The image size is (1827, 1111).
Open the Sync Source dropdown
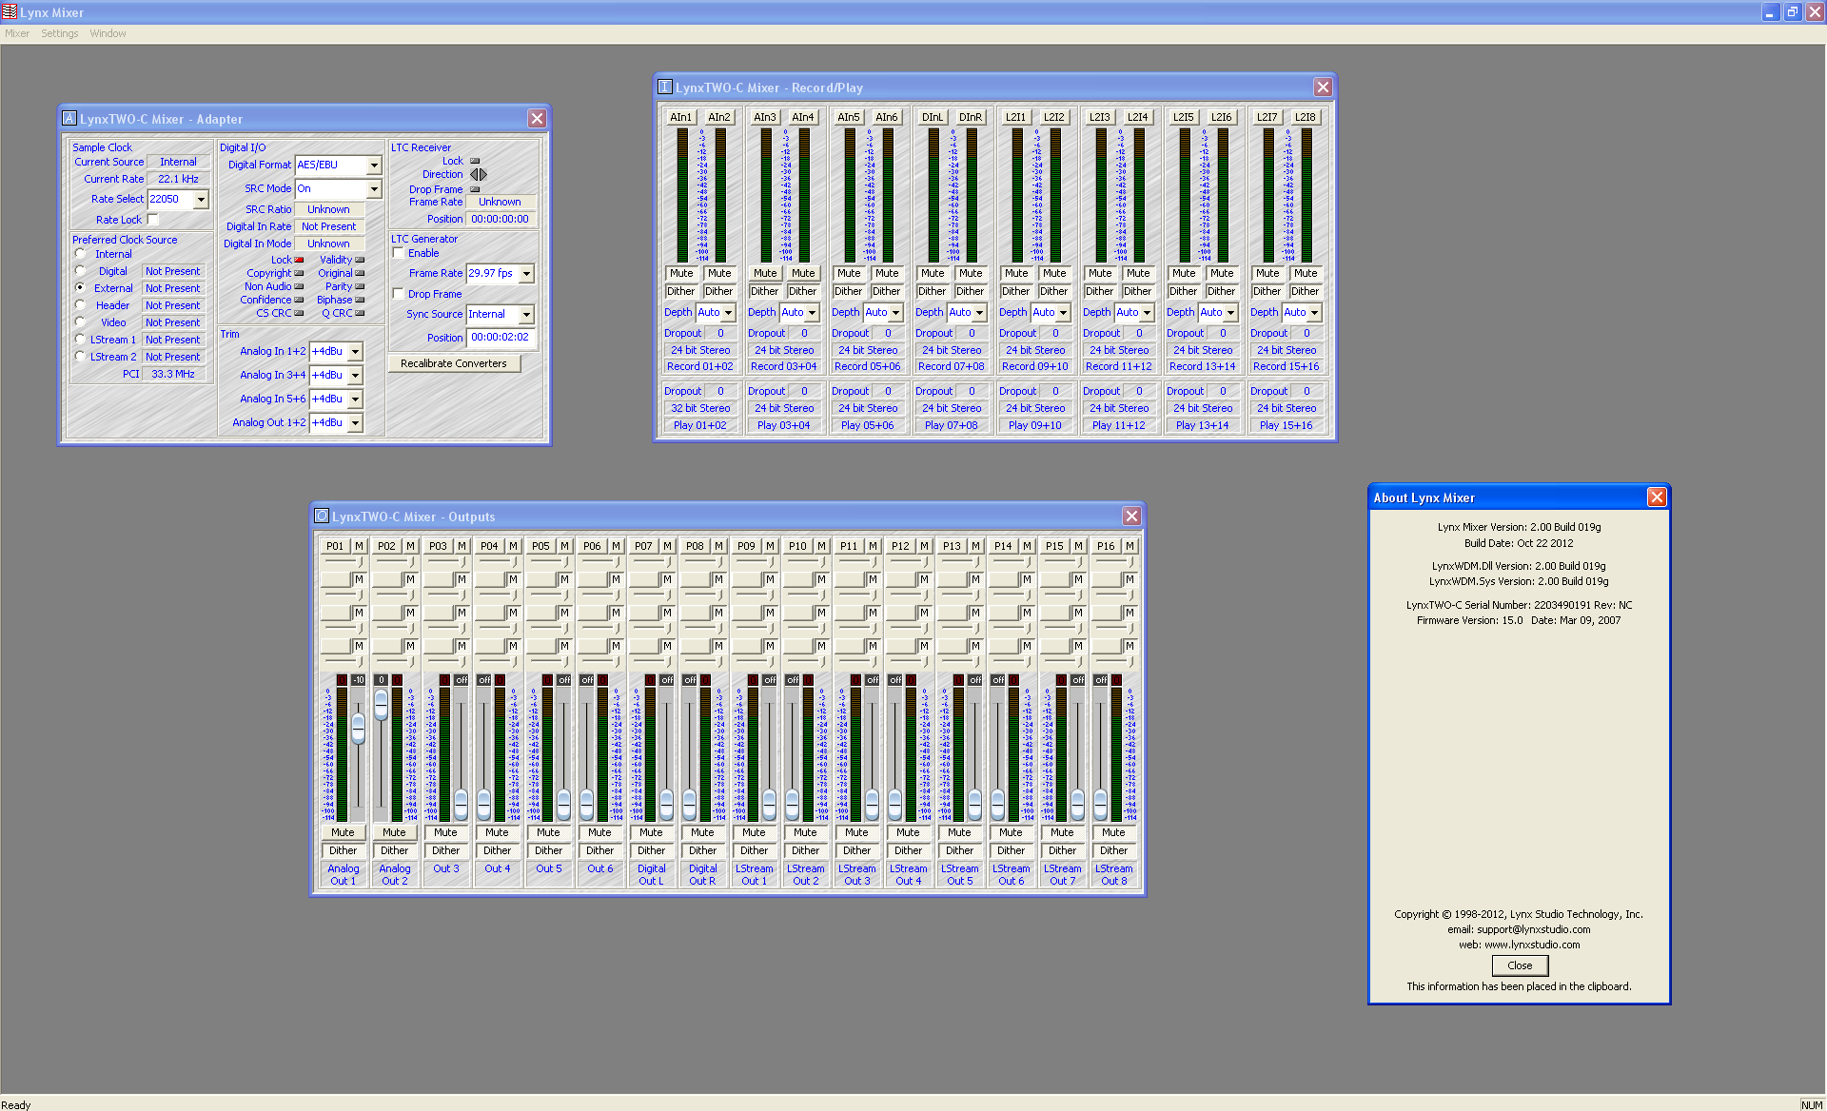tap(526, 315)
